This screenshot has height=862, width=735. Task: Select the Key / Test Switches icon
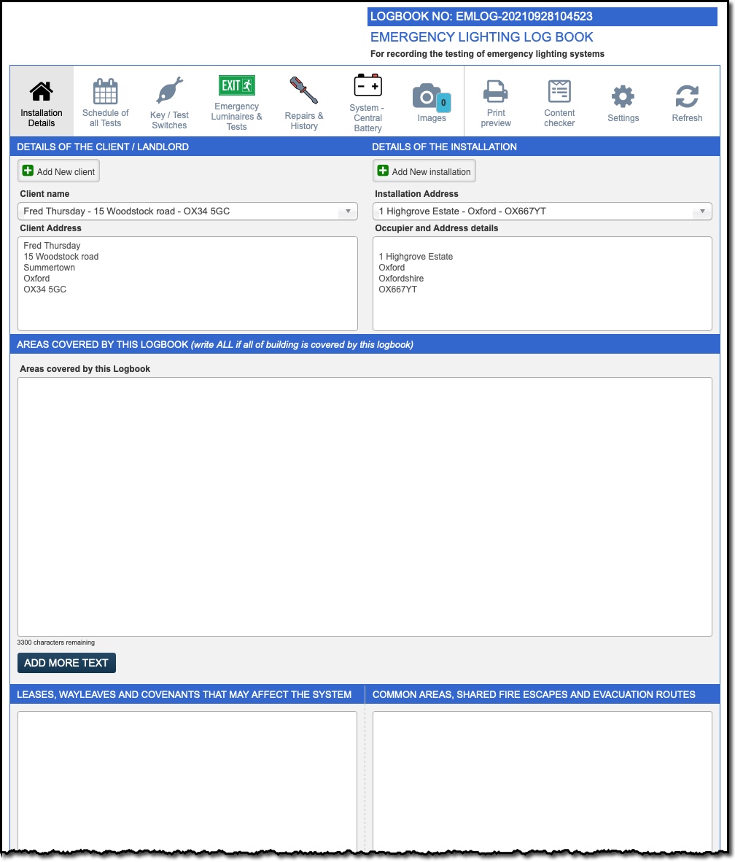pos(169,90)
